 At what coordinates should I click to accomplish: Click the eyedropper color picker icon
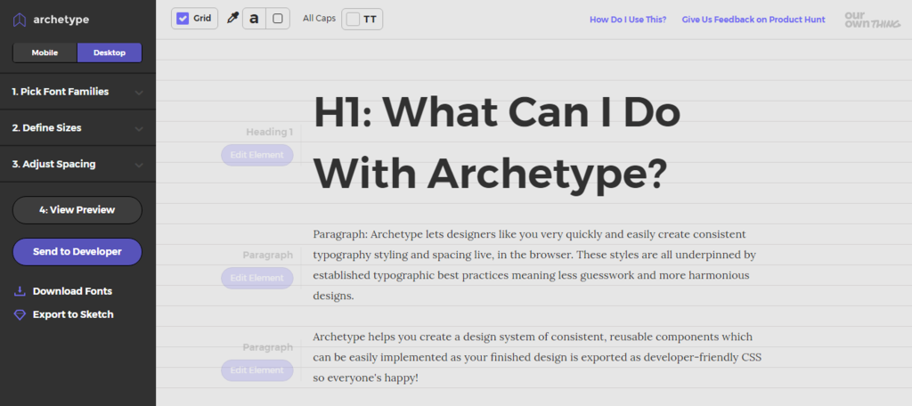[232, 19]
